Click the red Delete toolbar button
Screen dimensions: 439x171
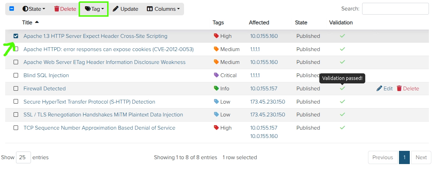(65, 9)
